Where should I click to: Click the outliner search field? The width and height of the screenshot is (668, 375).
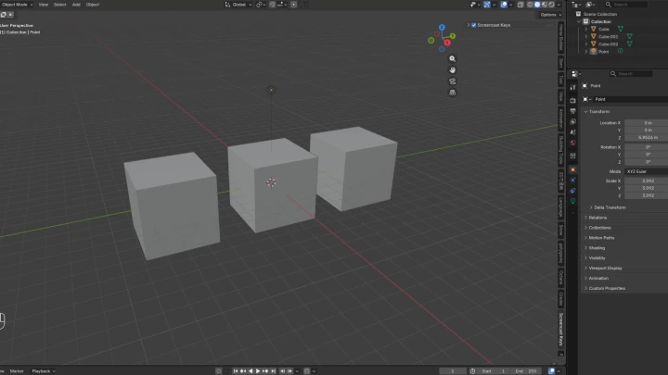(626, 5)
